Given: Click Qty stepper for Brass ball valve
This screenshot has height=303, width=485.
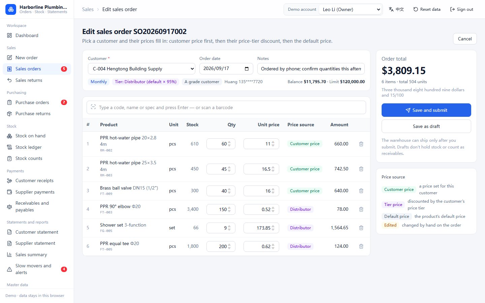Looking at the screenshot, I should (x=229, y=191).
